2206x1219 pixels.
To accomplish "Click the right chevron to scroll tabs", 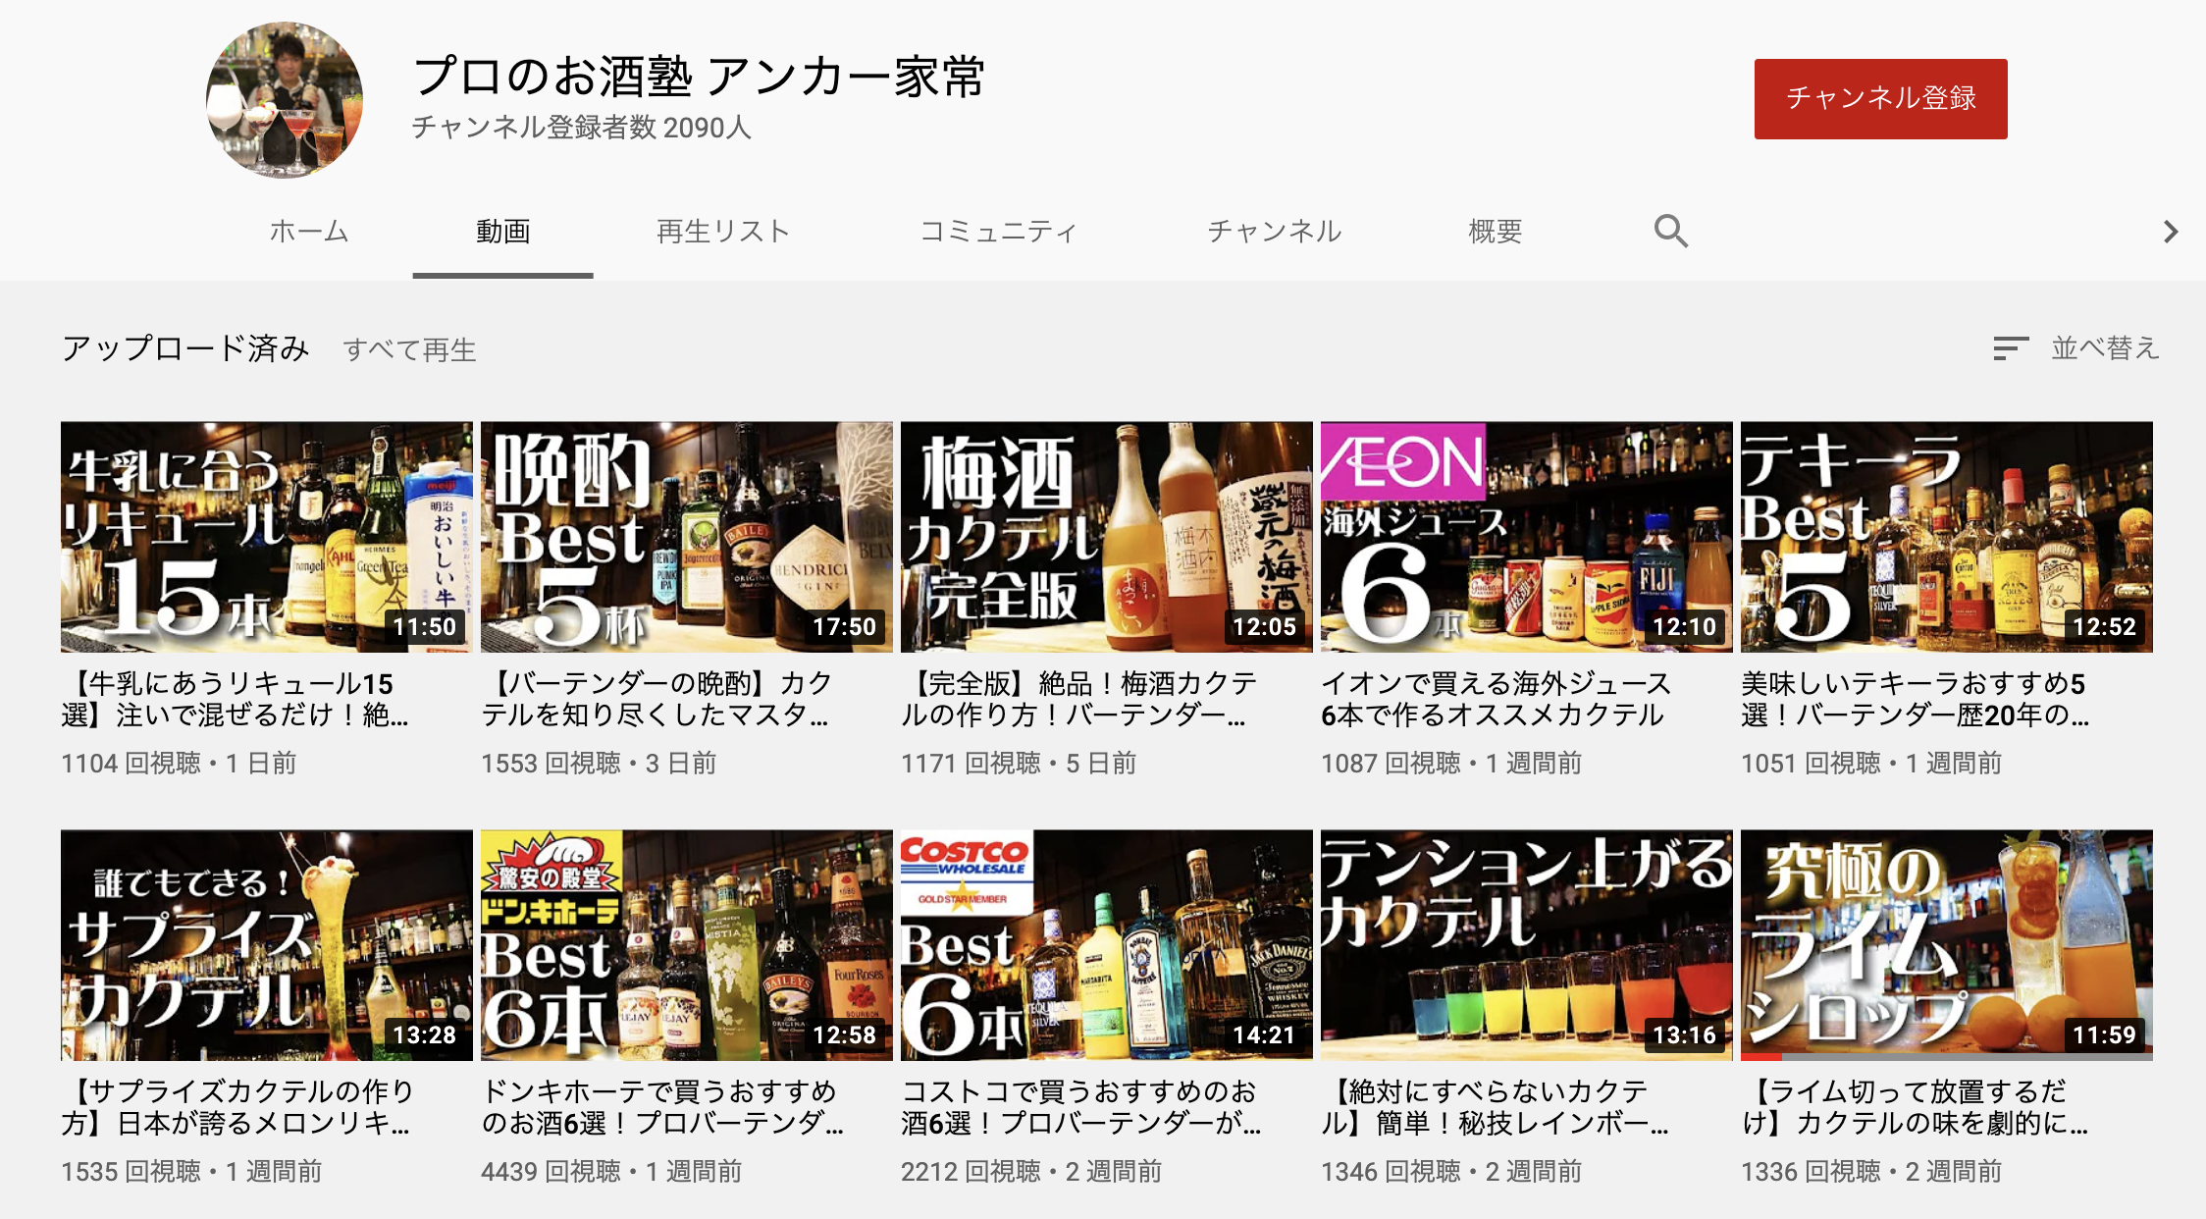I will (x=2170, y=232).
